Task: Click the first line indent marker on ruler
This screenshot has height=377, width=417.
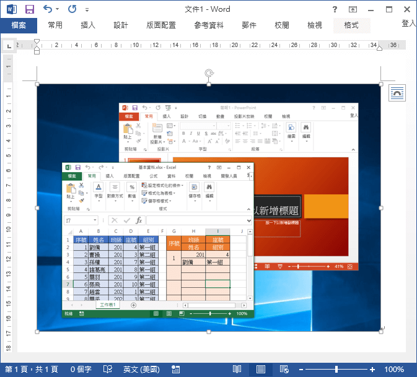Action: point(37,41)
